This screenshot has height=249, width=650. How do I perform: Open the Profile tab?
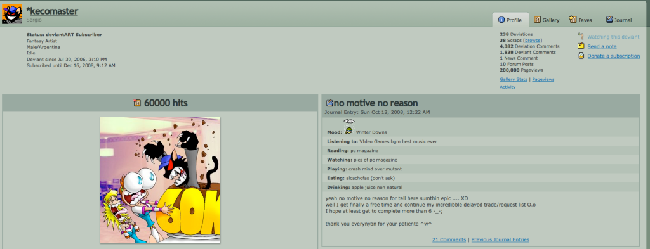pyautogui.click(x=510, y=20)
